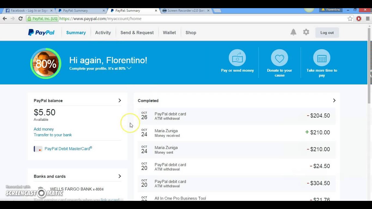Close the Screen Recorder v2.0 tab
The height and width of the screenshot is (209, 372).
[208, 10]
